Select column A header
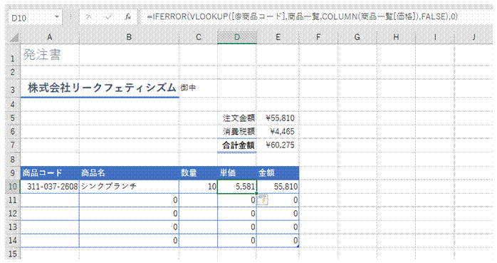 pos(49,37)
